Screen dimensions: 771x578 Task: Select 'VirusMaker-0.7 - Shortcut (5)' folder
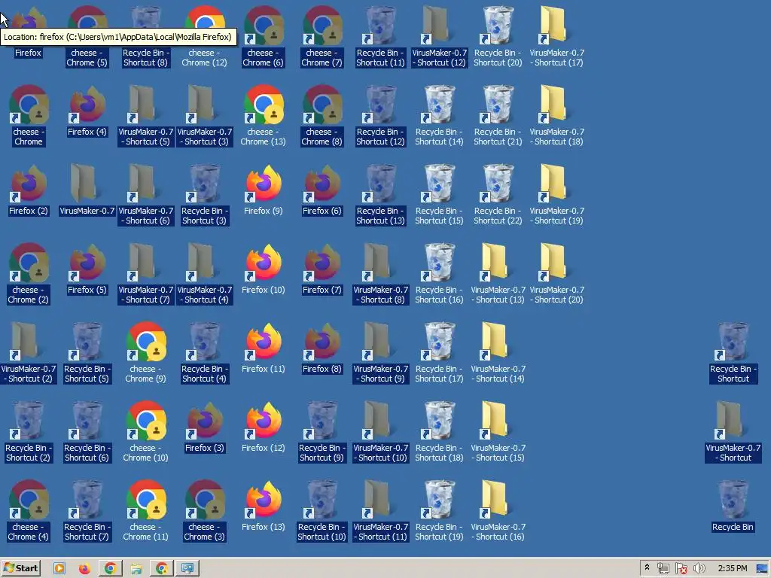pos(145,116)
